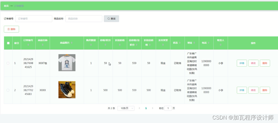
Task: Click 修改 for order XXXT恤
Action: pyautogui.click(x=253, y=63)
